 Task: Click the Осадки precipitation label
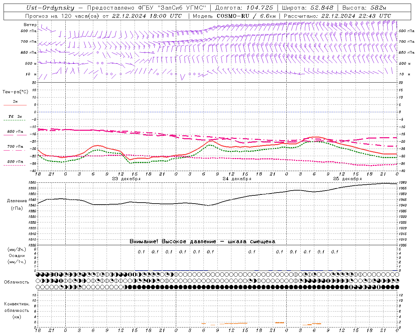[17, 256]
